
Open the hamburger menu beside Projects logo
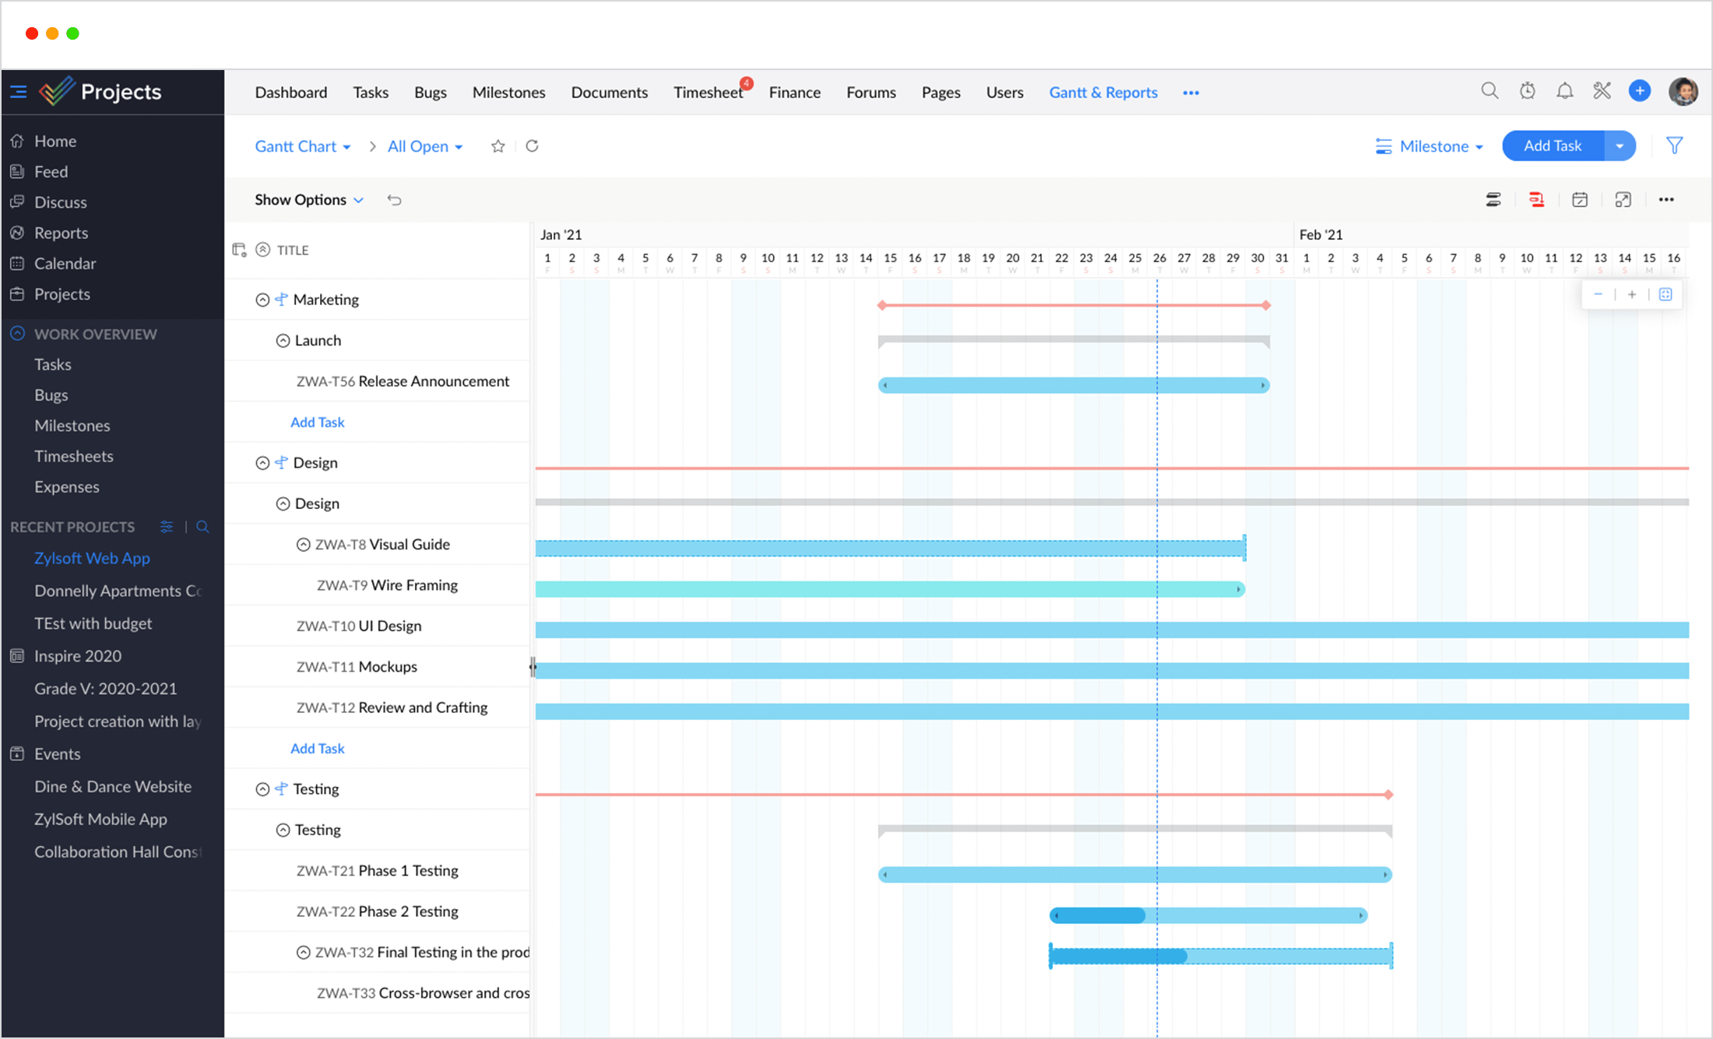(19, 92)
